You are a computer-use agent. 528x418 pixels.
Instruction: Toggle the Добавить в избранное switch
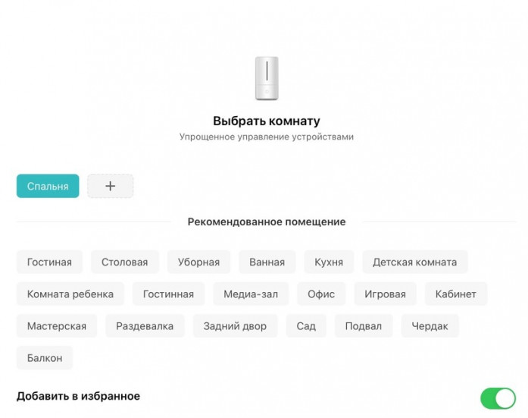pyautogui.click(x=497, y=398)
